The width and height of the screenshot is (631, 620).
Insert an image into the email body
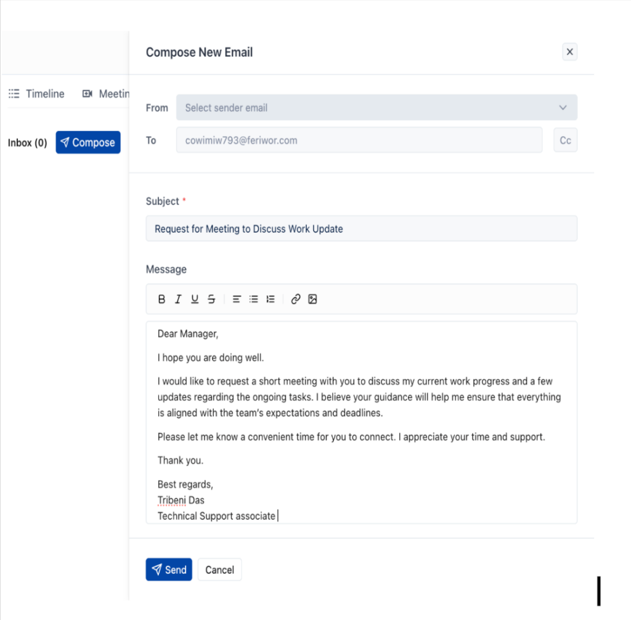tap(312, 299)
